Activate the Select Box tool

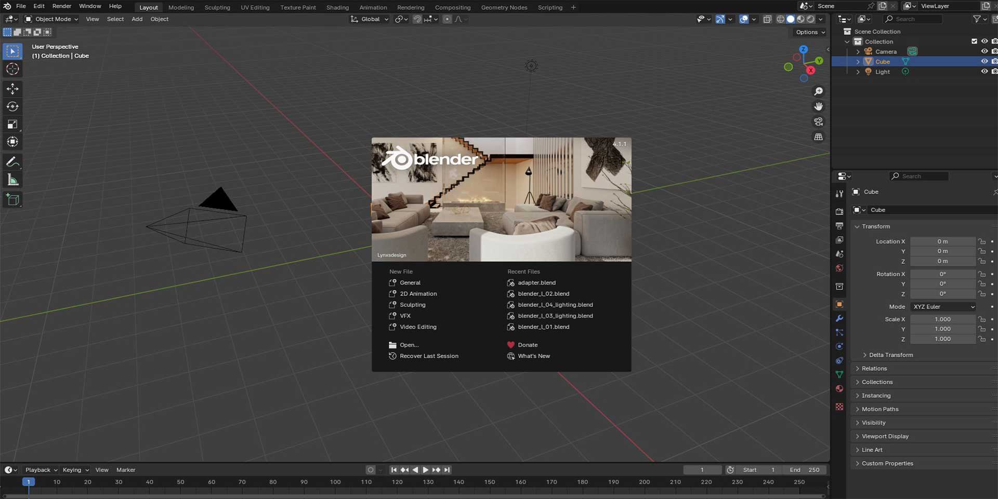click(12, 51)
